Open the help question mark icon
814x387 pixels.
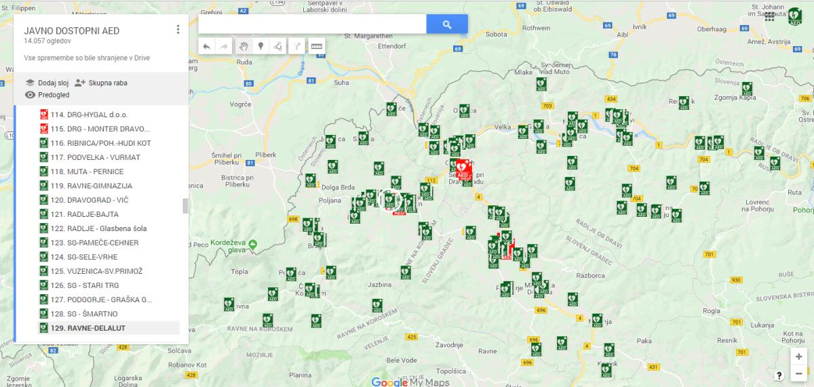(779, 375)
